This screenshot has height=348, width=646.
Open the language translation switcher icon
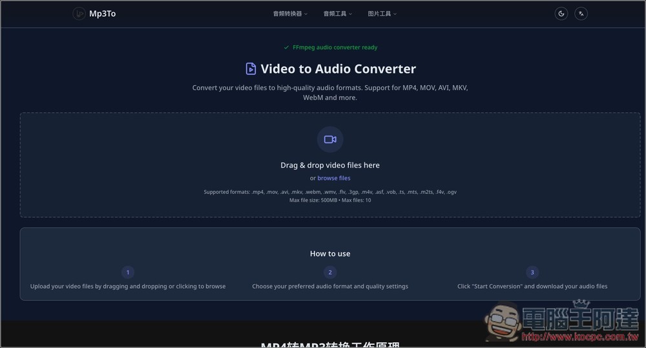tap(581, 14)
